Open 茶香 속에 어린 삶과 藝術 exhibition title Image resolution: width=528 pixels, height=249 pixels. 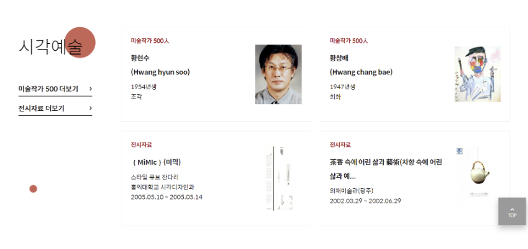tap(386, 162)
